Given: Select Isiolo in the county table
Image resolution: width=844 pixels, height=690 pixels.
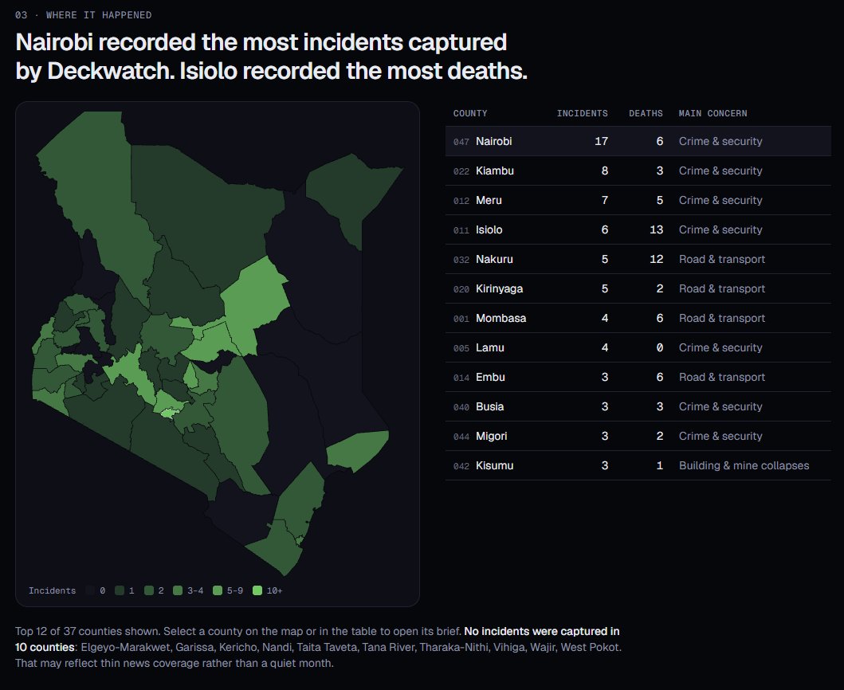Looking at the screenshot, I should point(638,229).
